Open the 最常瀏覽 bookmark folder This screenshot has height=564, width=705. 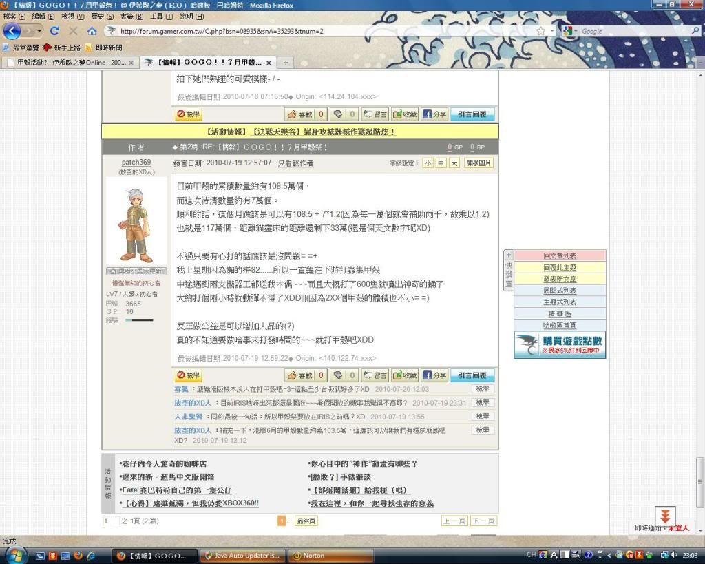[21, 48]
